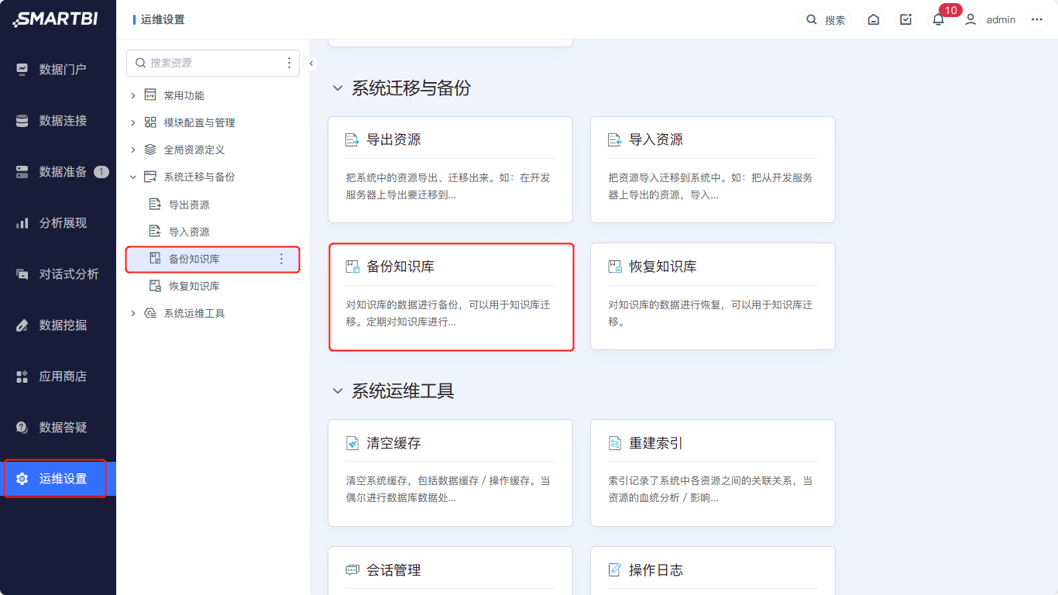Screen dimensions: 1058x595
Task: Click the 导入资源 card icon
Action: (615, 140)
